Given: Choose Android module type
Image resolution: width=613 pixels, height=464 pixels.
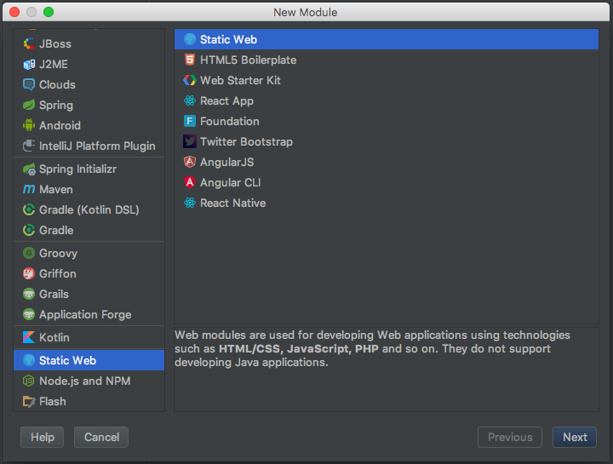Looking at the screenshot, I should click(89, 125).
